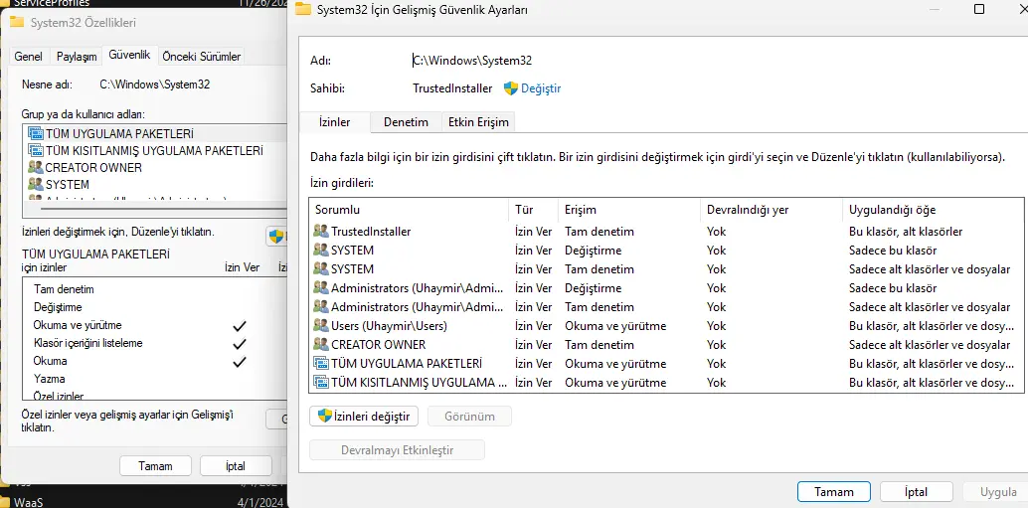Click TrustedInstaller user icon in permission entries
The width and height of the screenshot is (1028, 508).
tap(320, 232)
